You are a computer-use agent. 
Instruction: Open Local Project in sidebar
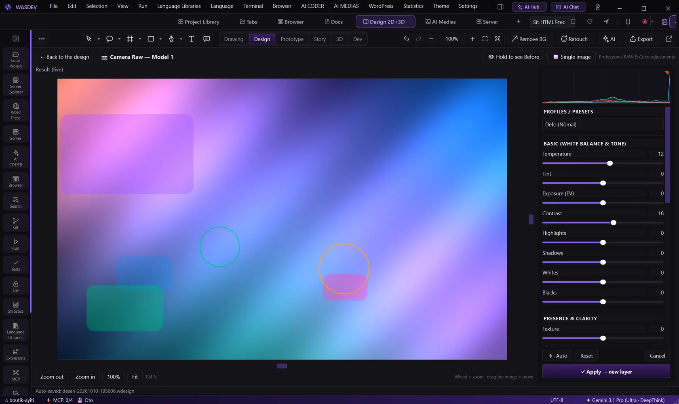tap(16, 59)
